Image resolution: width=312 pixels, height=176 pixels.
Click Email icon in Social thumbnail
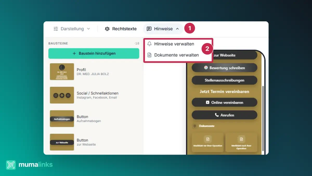[68, 95]
